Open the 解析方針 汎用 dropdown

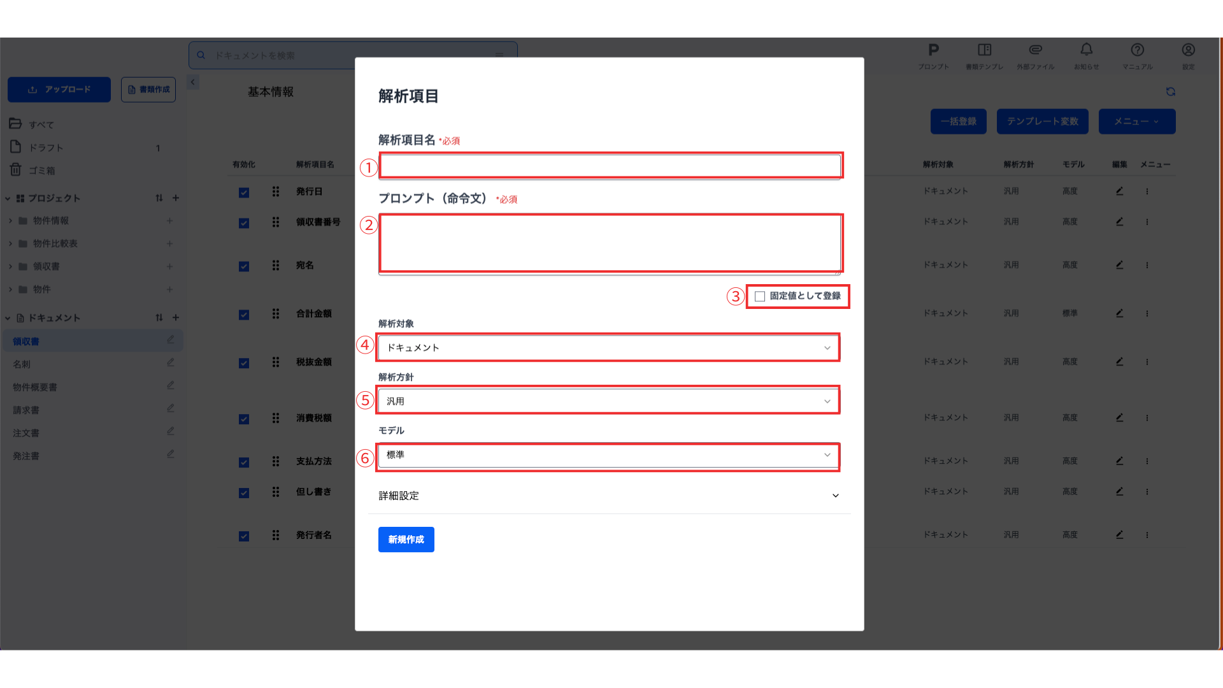(608, 401)
